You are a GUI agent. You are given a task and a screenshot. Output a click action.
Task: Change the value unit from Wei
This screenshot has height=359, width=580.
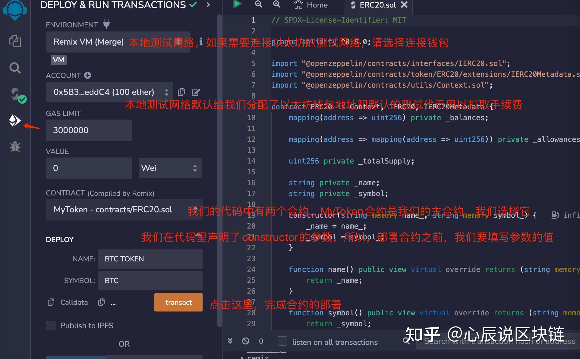point(170,168)
